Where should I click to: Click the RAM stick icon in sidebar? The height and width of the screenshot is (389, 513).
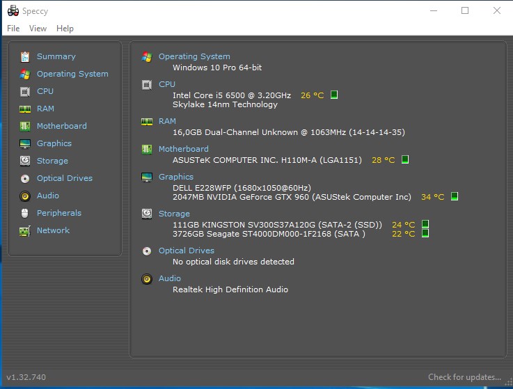[25, 109]
